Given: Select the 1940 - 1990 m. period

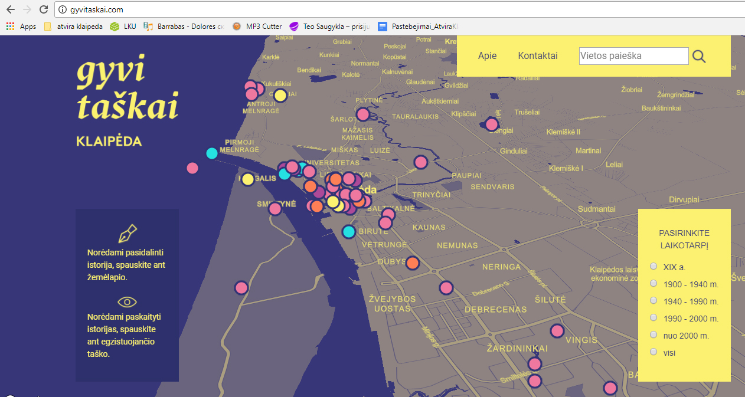Looking at the screenshot, I should 653,301.
